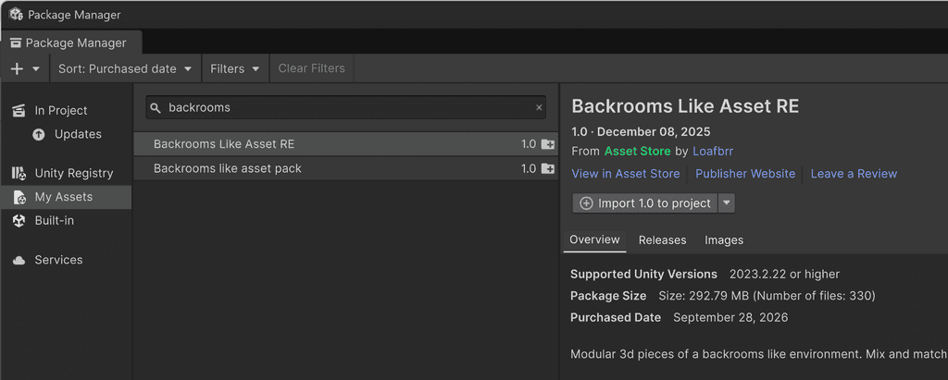Click Import 1.0 to project button
This screenshot has height=380, width=948.
tap(644, 203)
